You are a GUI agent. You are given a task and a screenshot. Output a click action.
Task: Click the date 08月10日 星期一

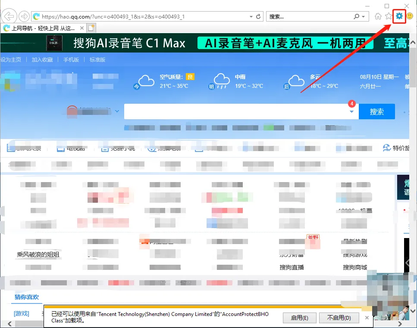click(x=379, y=77)
